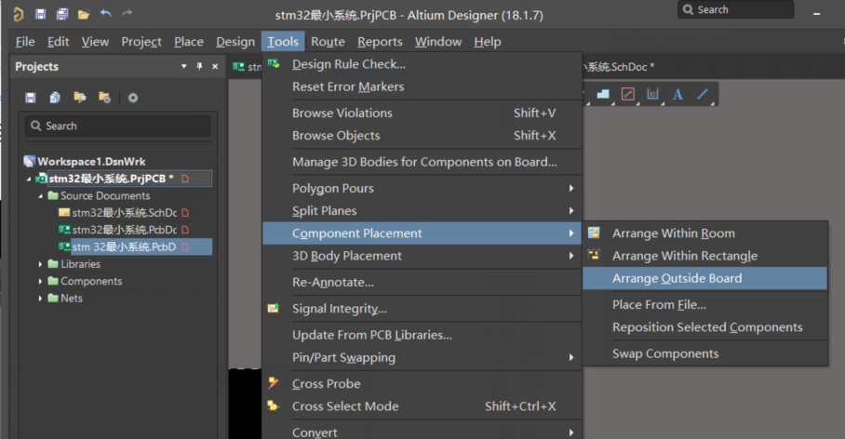
Task: Open the Reports menu
Action: click(380, 42)
